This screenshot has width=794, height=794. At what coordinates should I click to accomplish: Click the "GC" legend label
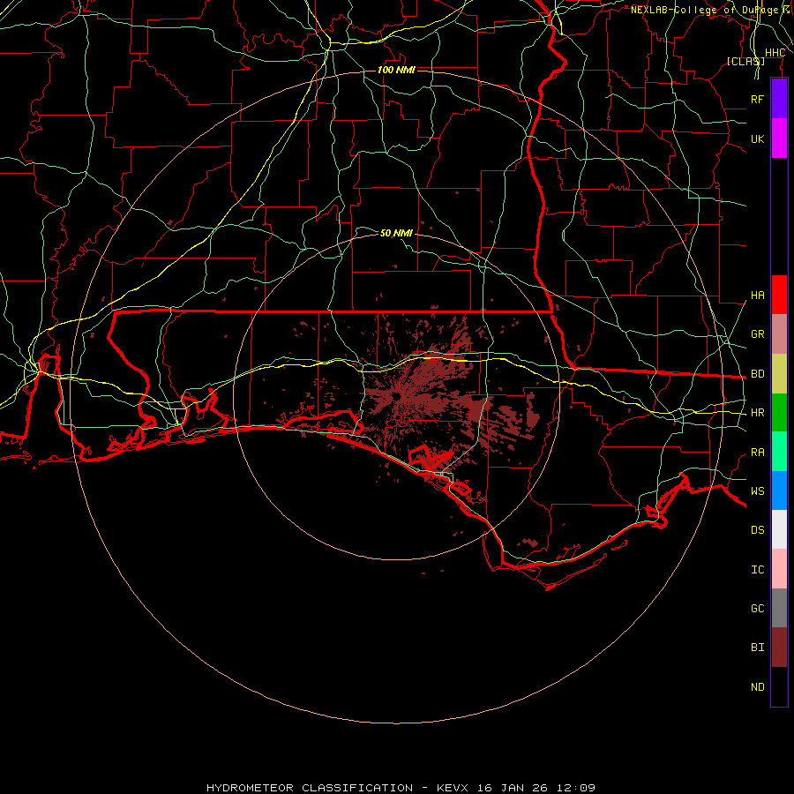[x=757, y=608]
